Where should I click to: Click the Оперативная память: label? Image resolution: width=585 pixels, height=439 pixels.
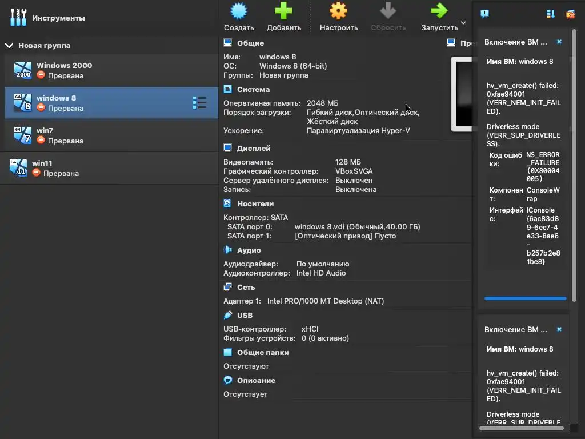point(262,103)
